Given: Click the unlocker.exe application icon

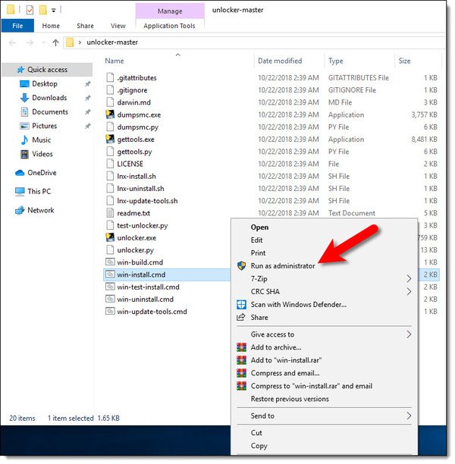Looking at the screenshot, I should pos(110,237).
